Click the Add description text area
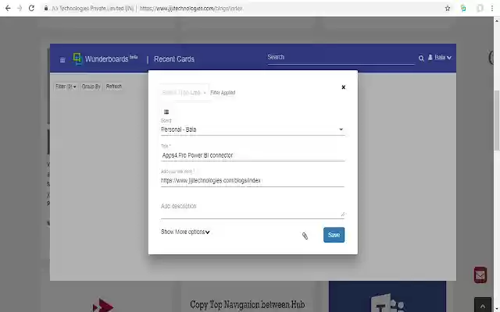500x312 pixels. (x=252, y=208)
